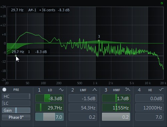The image size is (167, 127).
Task: Click the green status indicator top right
Action: (162, 3)
